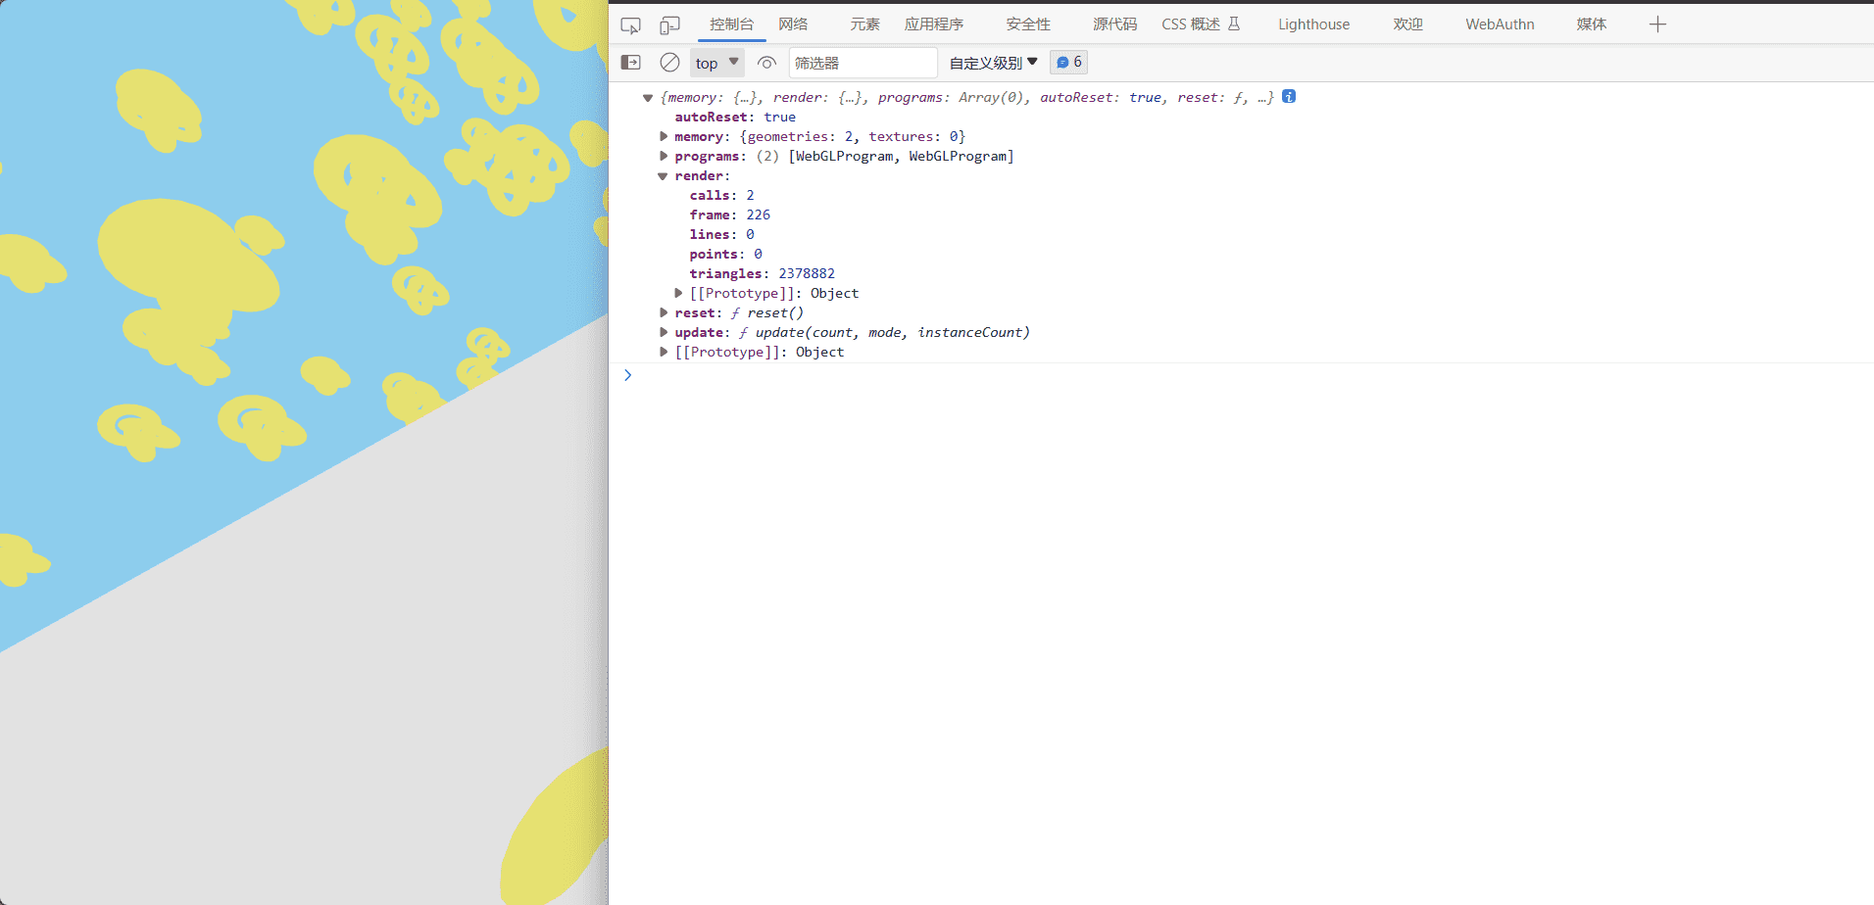Toggle device emulation toolbar icon
Image resolution: width=1874 pixels, height=905 pixels.
pyautogui.click(x=669, y=24)
